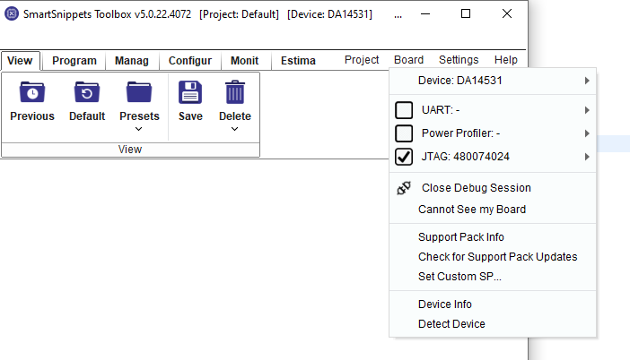The image size is (630, 360).
Task: Enable the UART checkbox
Action: point(404,110)
